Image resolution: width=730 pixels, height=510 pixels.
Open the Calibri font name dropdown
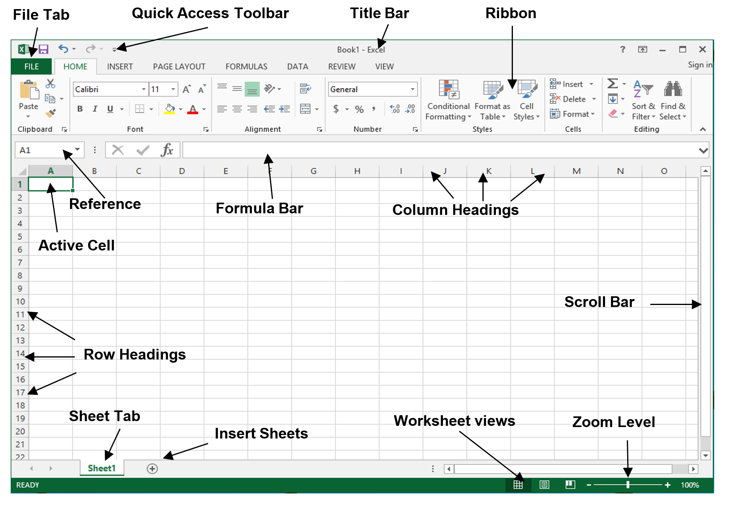(x=144, y=89)
